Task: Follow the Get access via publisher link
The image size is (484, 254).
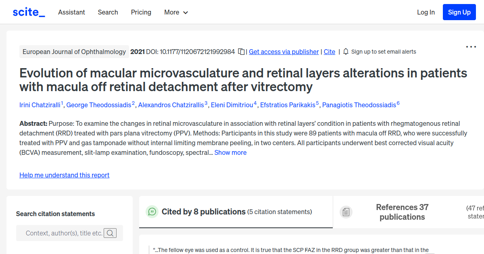Action: pos(284,52)
